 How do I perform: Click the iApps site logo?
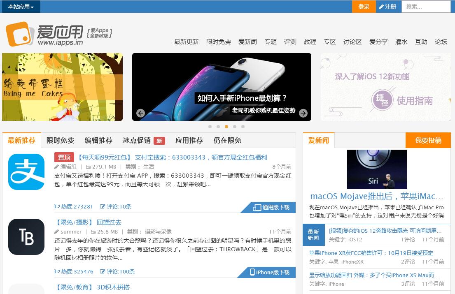click(44, 34)
